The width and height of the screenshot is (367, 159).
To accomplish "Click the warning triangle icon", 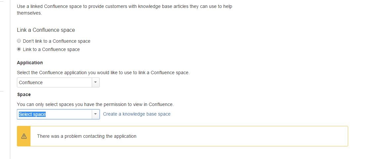I will pos(24,136).
